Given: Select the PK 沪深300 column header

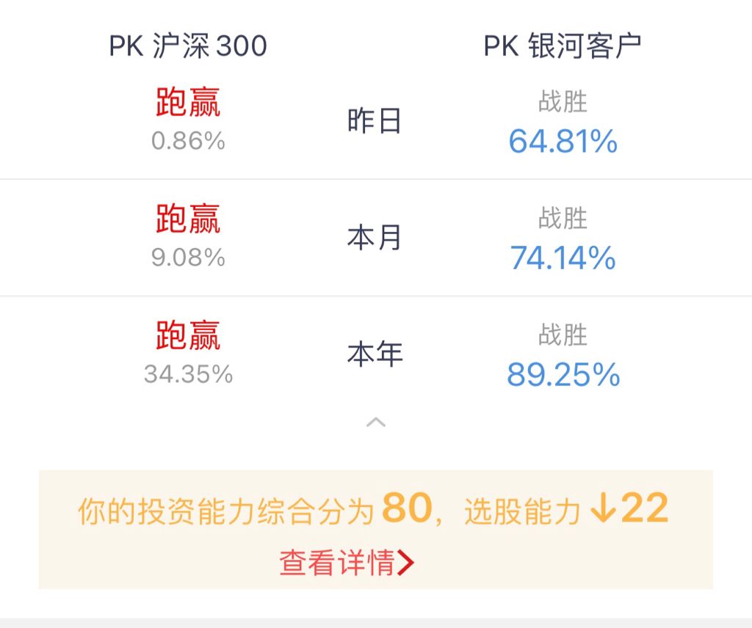Looking at the screenshot, I should coord(188,46).
